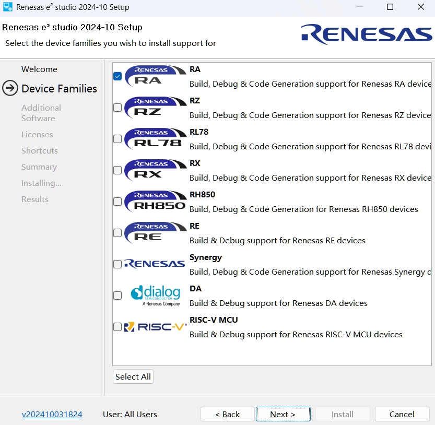Click the setup window title bar icon
The height and width of the screenshot is (425, 435).
[7, 7]
